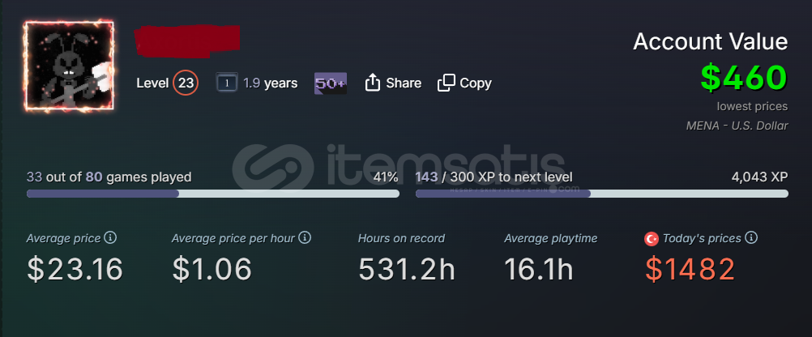Click the red $1482 today's price

(689, 269)
